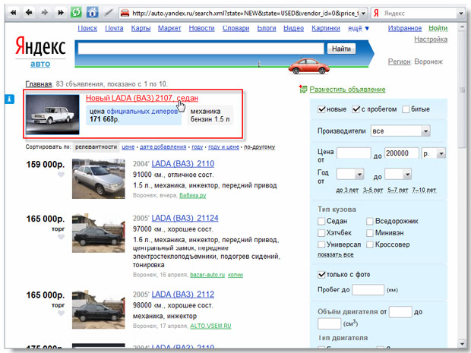Expand the browser search engine dropdown

[x=461, y=13]
